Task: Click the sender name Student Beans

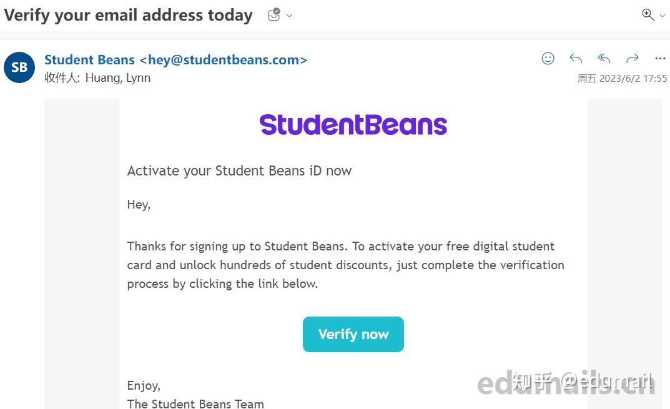Action: (x=89, y=59)
